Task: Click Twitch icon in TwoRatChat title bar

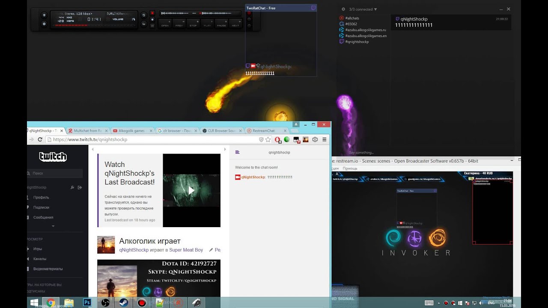Action: click(x=313, y=8)
